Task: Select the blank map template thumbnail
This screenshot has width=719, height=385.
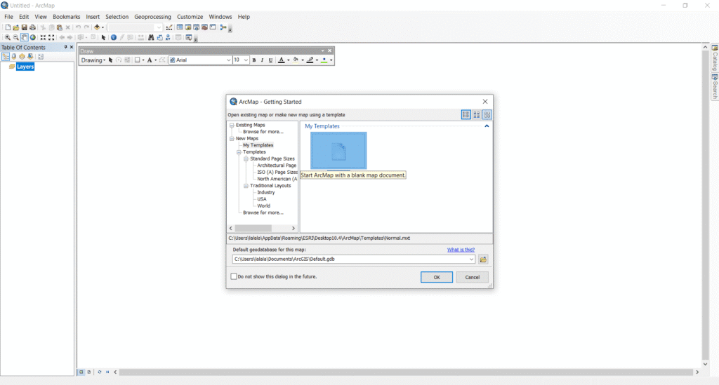Action: click(338, 151)
